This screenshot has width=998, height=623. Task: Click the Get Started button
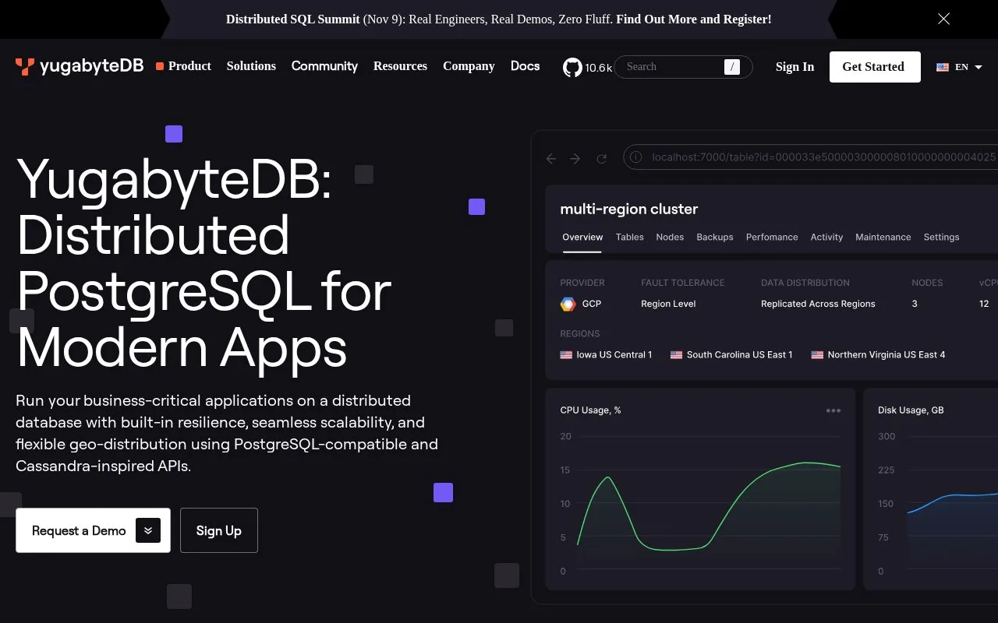pyautogui.click(x=873, y=67)
